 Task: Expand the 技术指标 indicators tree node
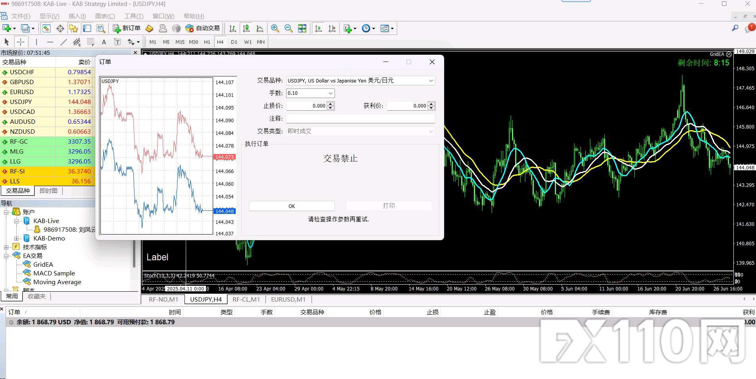click(x=6, y=247)
